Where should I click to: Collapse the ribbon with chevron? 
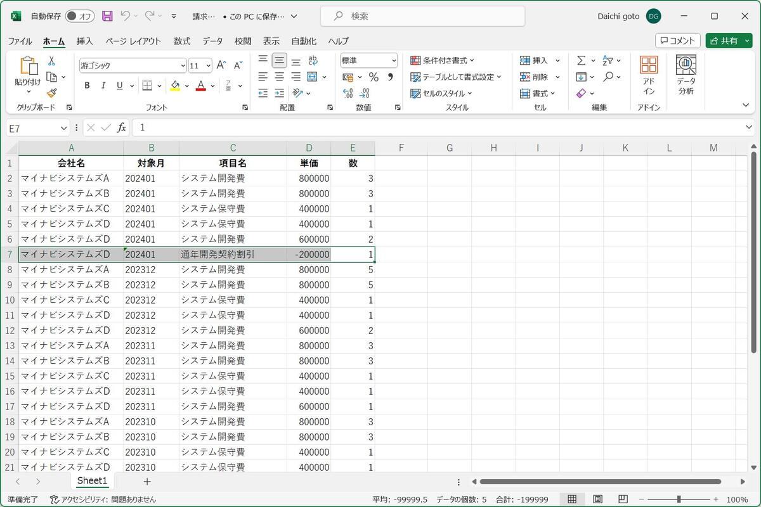(x=746, y=105)
